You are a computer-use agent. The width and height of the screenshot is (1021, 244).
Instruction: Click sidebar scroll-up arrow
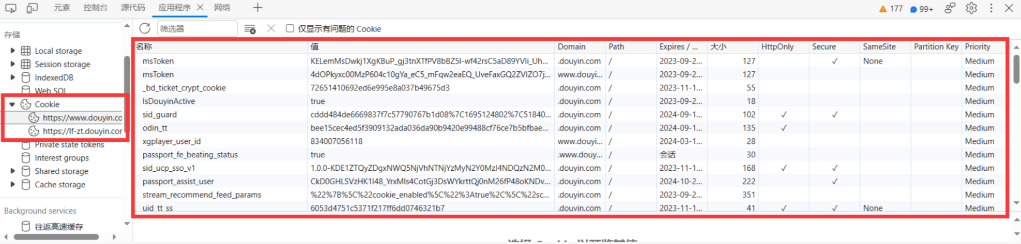[127, 26]
